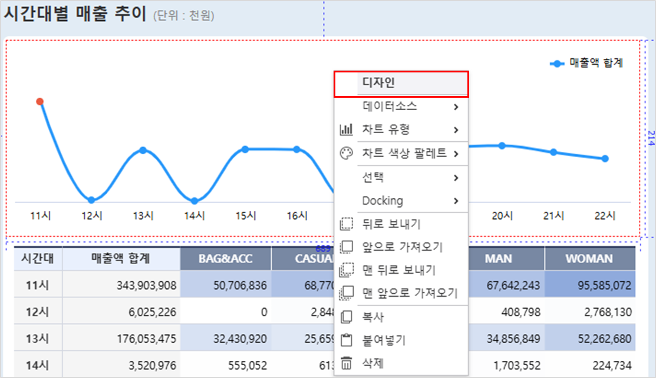Choose 차트 유형 from context menu

[x=386, y=130]
